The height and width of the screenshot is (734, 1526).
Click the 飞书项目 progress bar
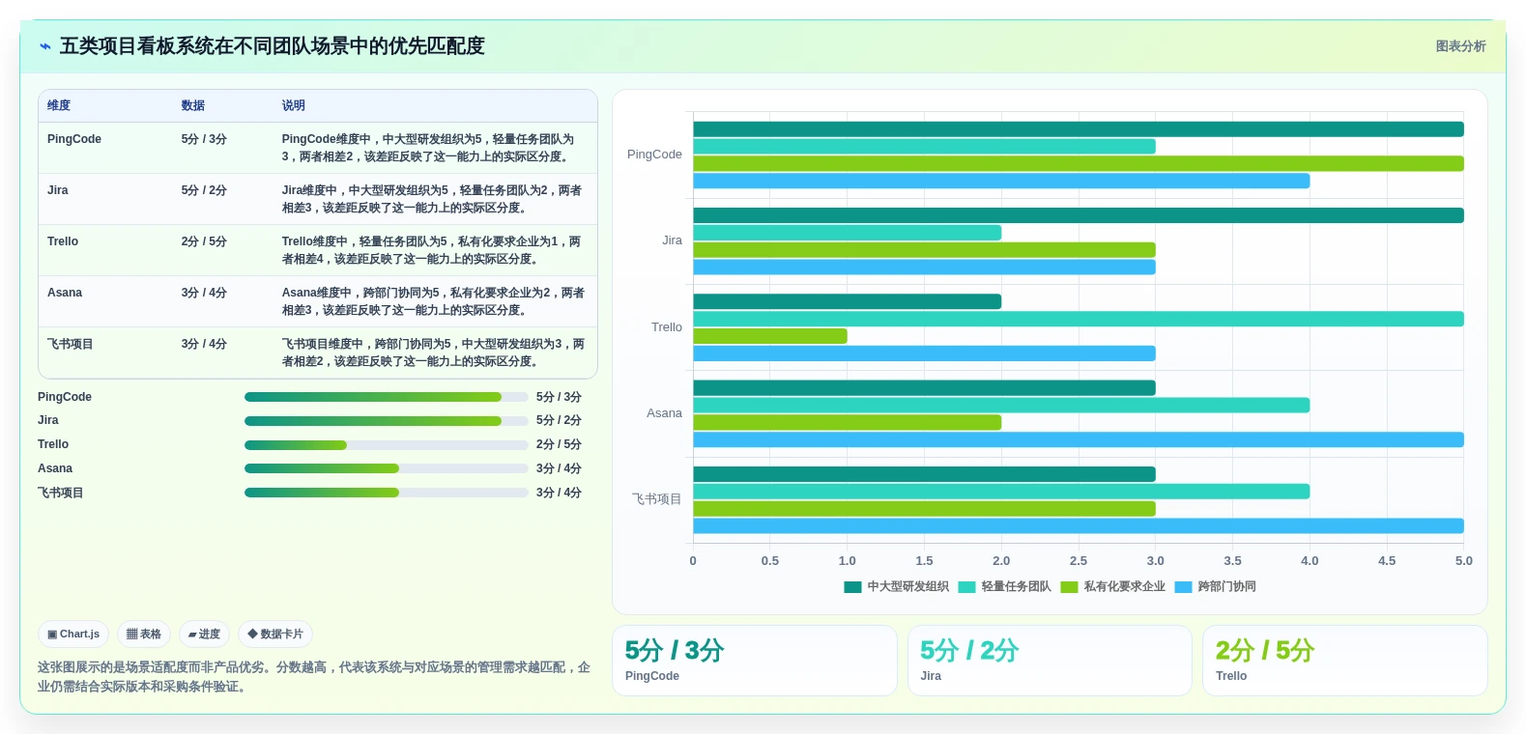(387, 493)
